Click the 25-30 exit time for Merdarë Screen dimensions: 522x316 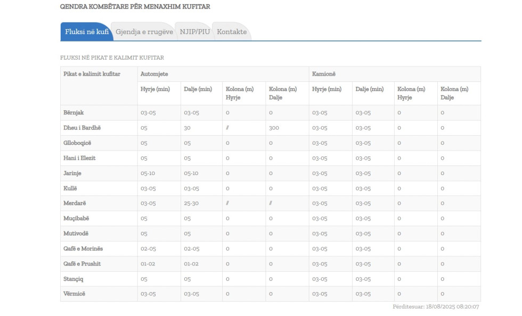[191, 203]
